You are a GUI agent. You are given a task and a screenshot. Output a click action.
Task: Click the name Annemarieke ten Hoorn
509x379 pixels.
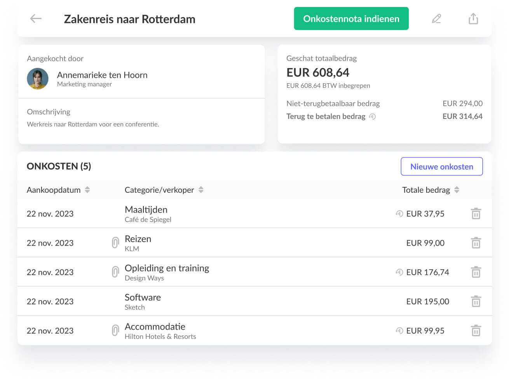click(x=102, y=75)
